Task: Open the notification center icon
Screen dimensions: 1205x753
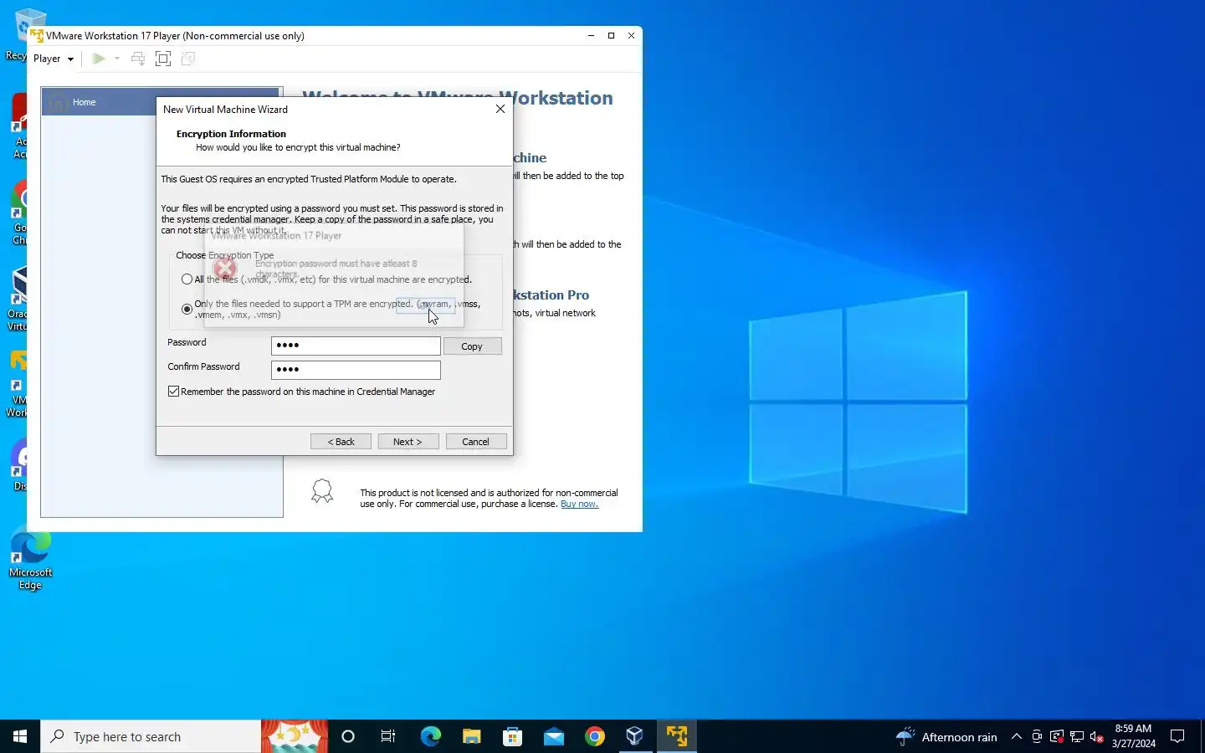Action: (x=1177, y=736)
